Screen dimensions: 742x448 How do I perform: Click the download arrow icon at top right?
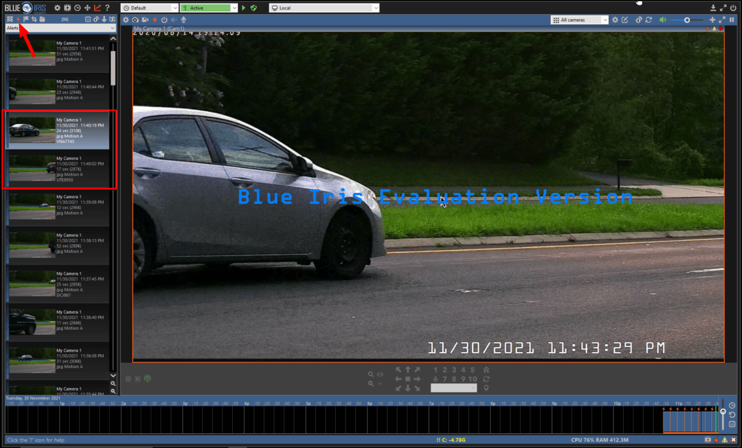coord(713,8)
